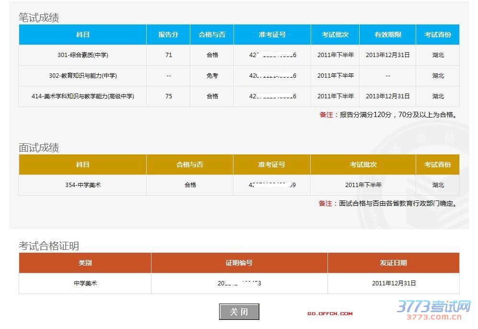Click the GD.OFFCN.COM red watermark text
The height and width of the screenshot is (329, 478).
click(330, 314)
